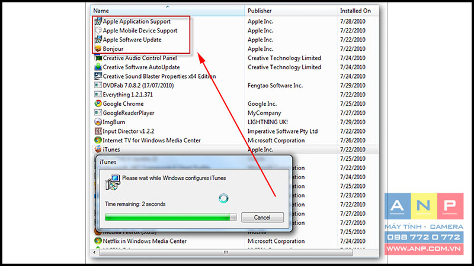The width and height of the screenshot is (474, 266).
Task: Select "Internet TV for Windows Media Center" text
Action: click(x=152, y=140)
